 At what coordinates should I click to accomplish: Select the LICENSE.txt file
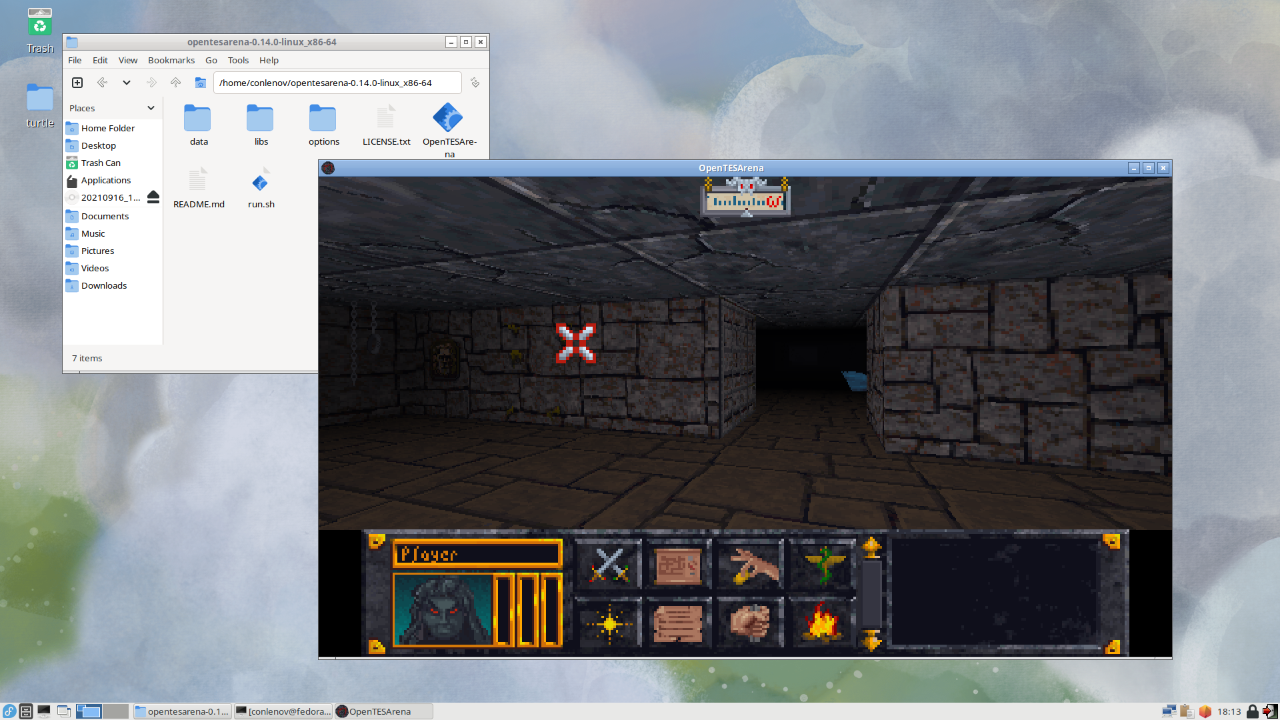point(386,125)
